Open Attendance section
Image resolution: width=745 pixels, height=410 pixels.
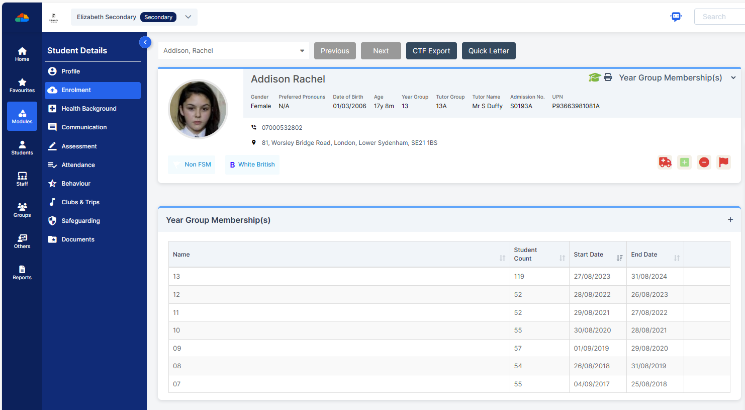92,165
